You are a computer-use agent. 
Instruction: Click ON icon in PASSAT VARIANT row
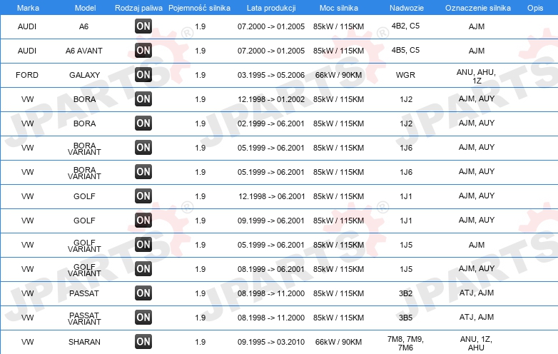click(143, 318)
